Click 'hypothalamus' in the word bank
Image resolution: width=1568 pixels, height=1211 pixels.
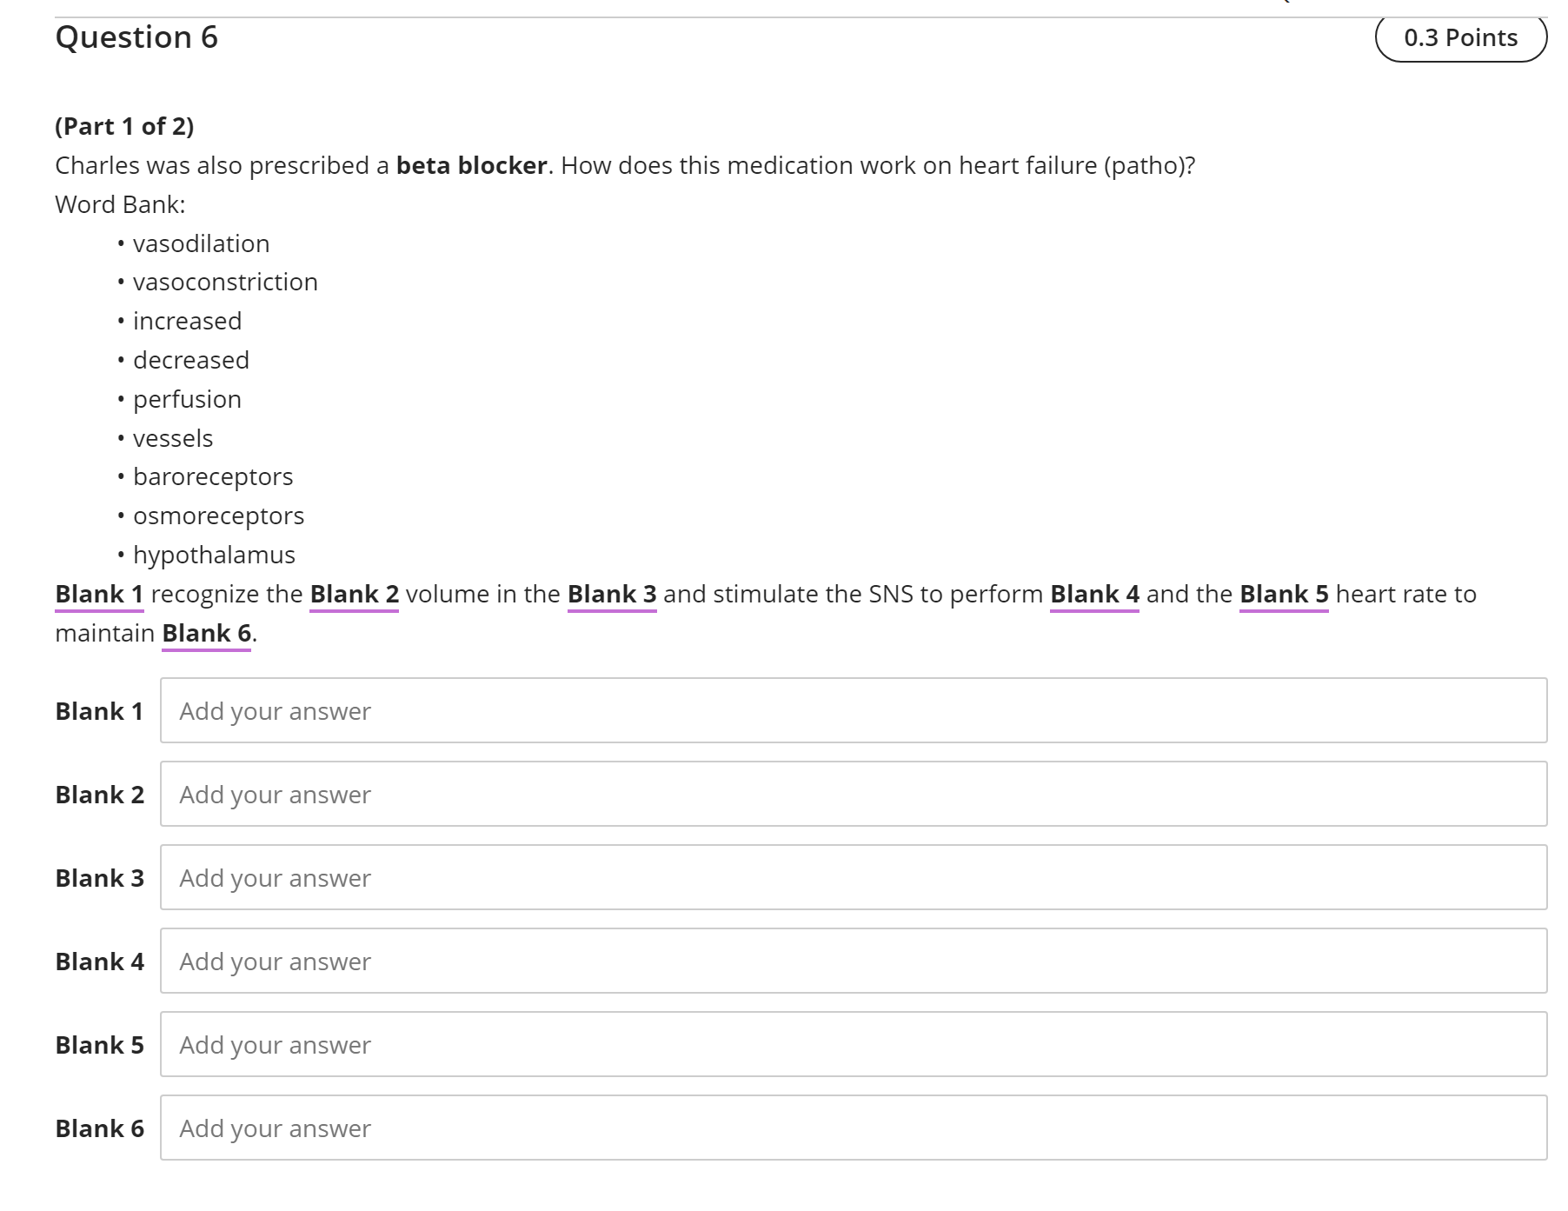click(x=214, y=556)
